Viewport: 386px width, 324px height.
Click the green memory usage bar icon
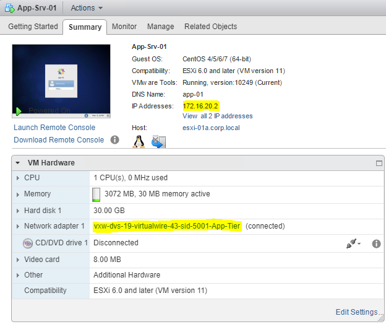coord(96,195)
